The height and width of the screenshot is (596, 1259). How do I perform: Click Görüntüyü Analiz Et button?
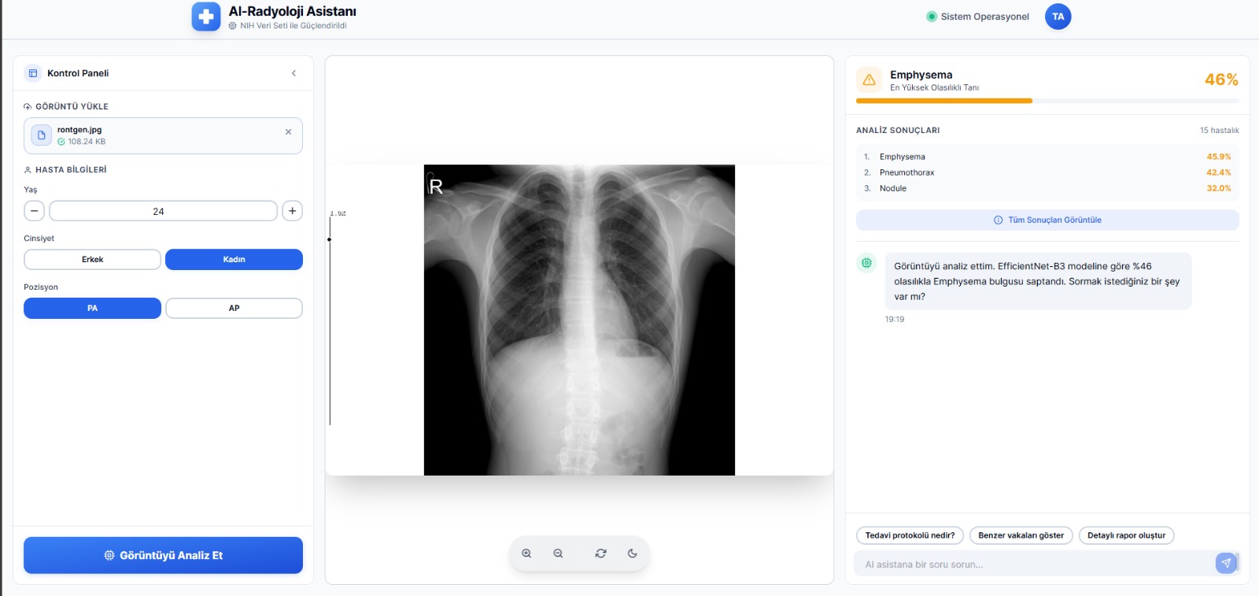click(x=163, y=555)
